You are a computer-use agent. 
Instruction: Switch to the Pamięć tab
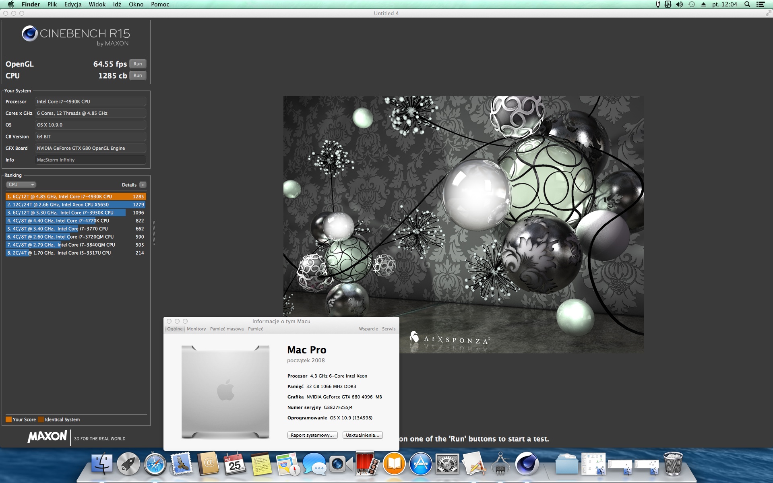(256, 329)
